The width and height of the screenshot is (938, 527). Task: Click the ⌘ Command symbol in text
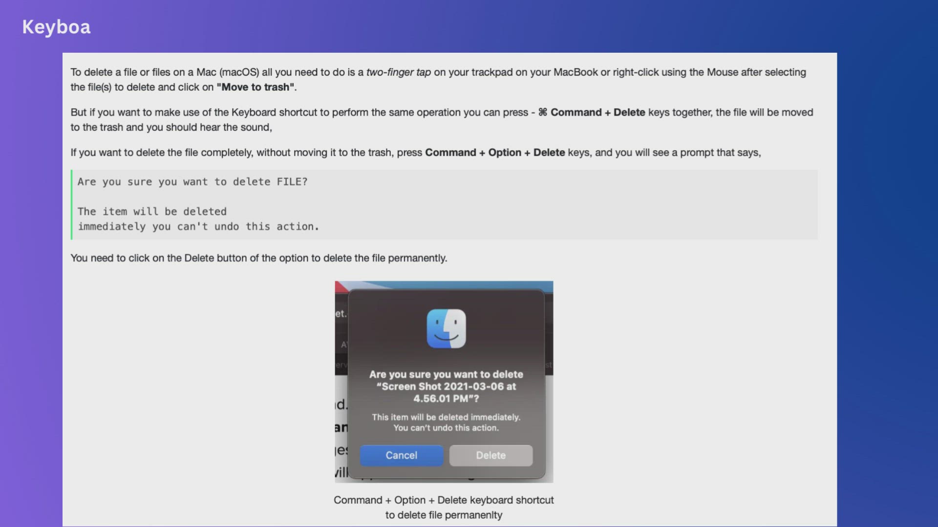pos(543,113)
